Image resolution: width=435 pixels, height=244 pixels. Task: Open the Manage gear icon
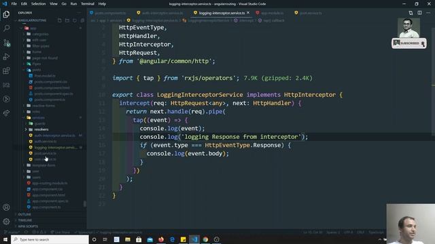(x=6, y=222)
